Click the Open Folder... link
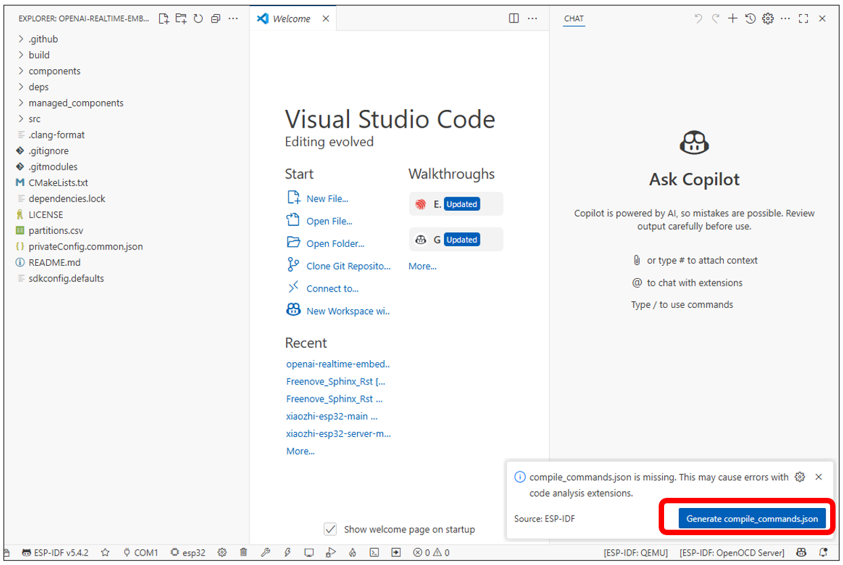The width and height of the screenshot is (843, 565). [x=335, y=243]
